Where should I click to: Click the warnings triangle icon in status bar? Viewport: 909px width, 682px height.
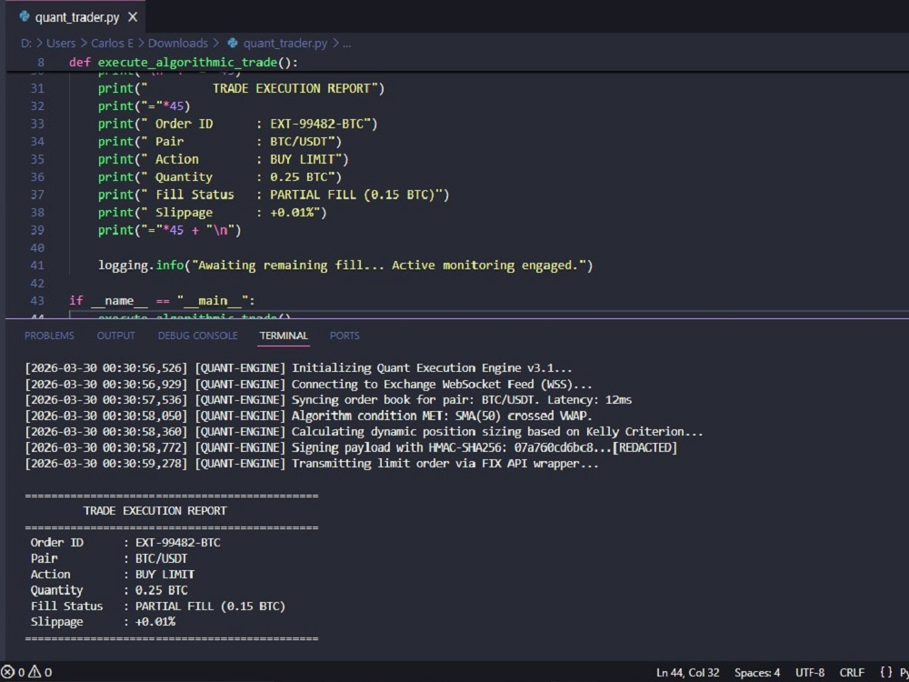(35, 672)
